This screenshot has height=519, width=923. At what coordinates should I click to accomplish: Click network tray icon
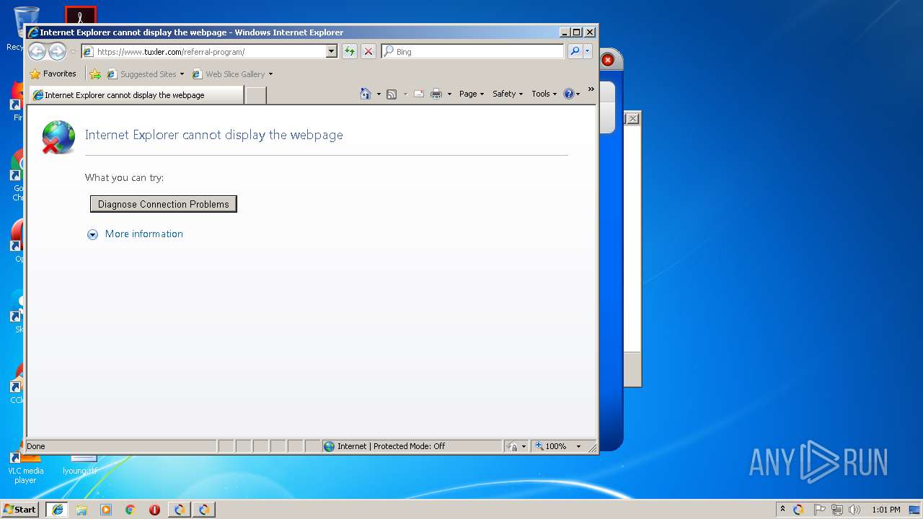coord(837,510)
